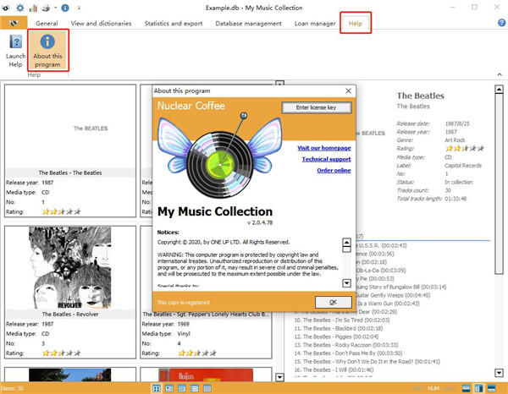The image size is (508, 394).
Task: Select the Help ribbon tab
Action: [x=355, y=24]
